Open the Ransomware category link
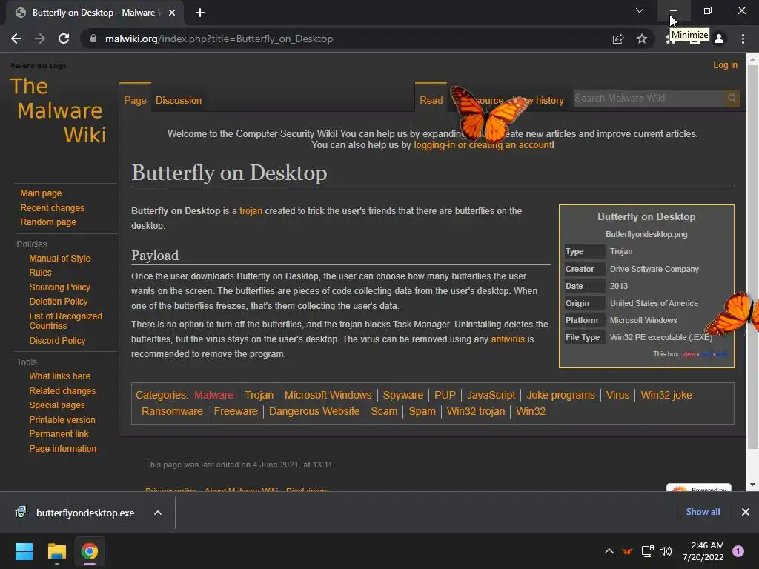This screenshot has height=569, width=759. [172, 411]
